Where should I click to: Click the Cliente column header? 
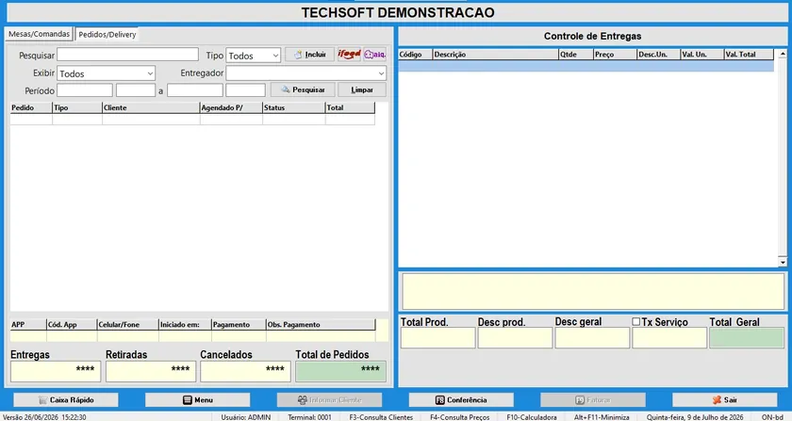pos(151,107)
